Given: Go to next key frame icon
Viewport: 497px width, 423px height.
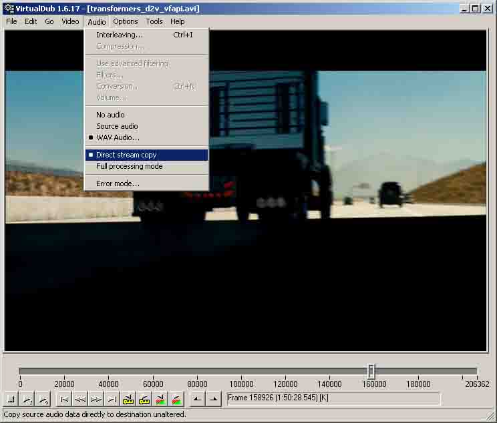Looking at the screenshot, I should coord(144,399).
